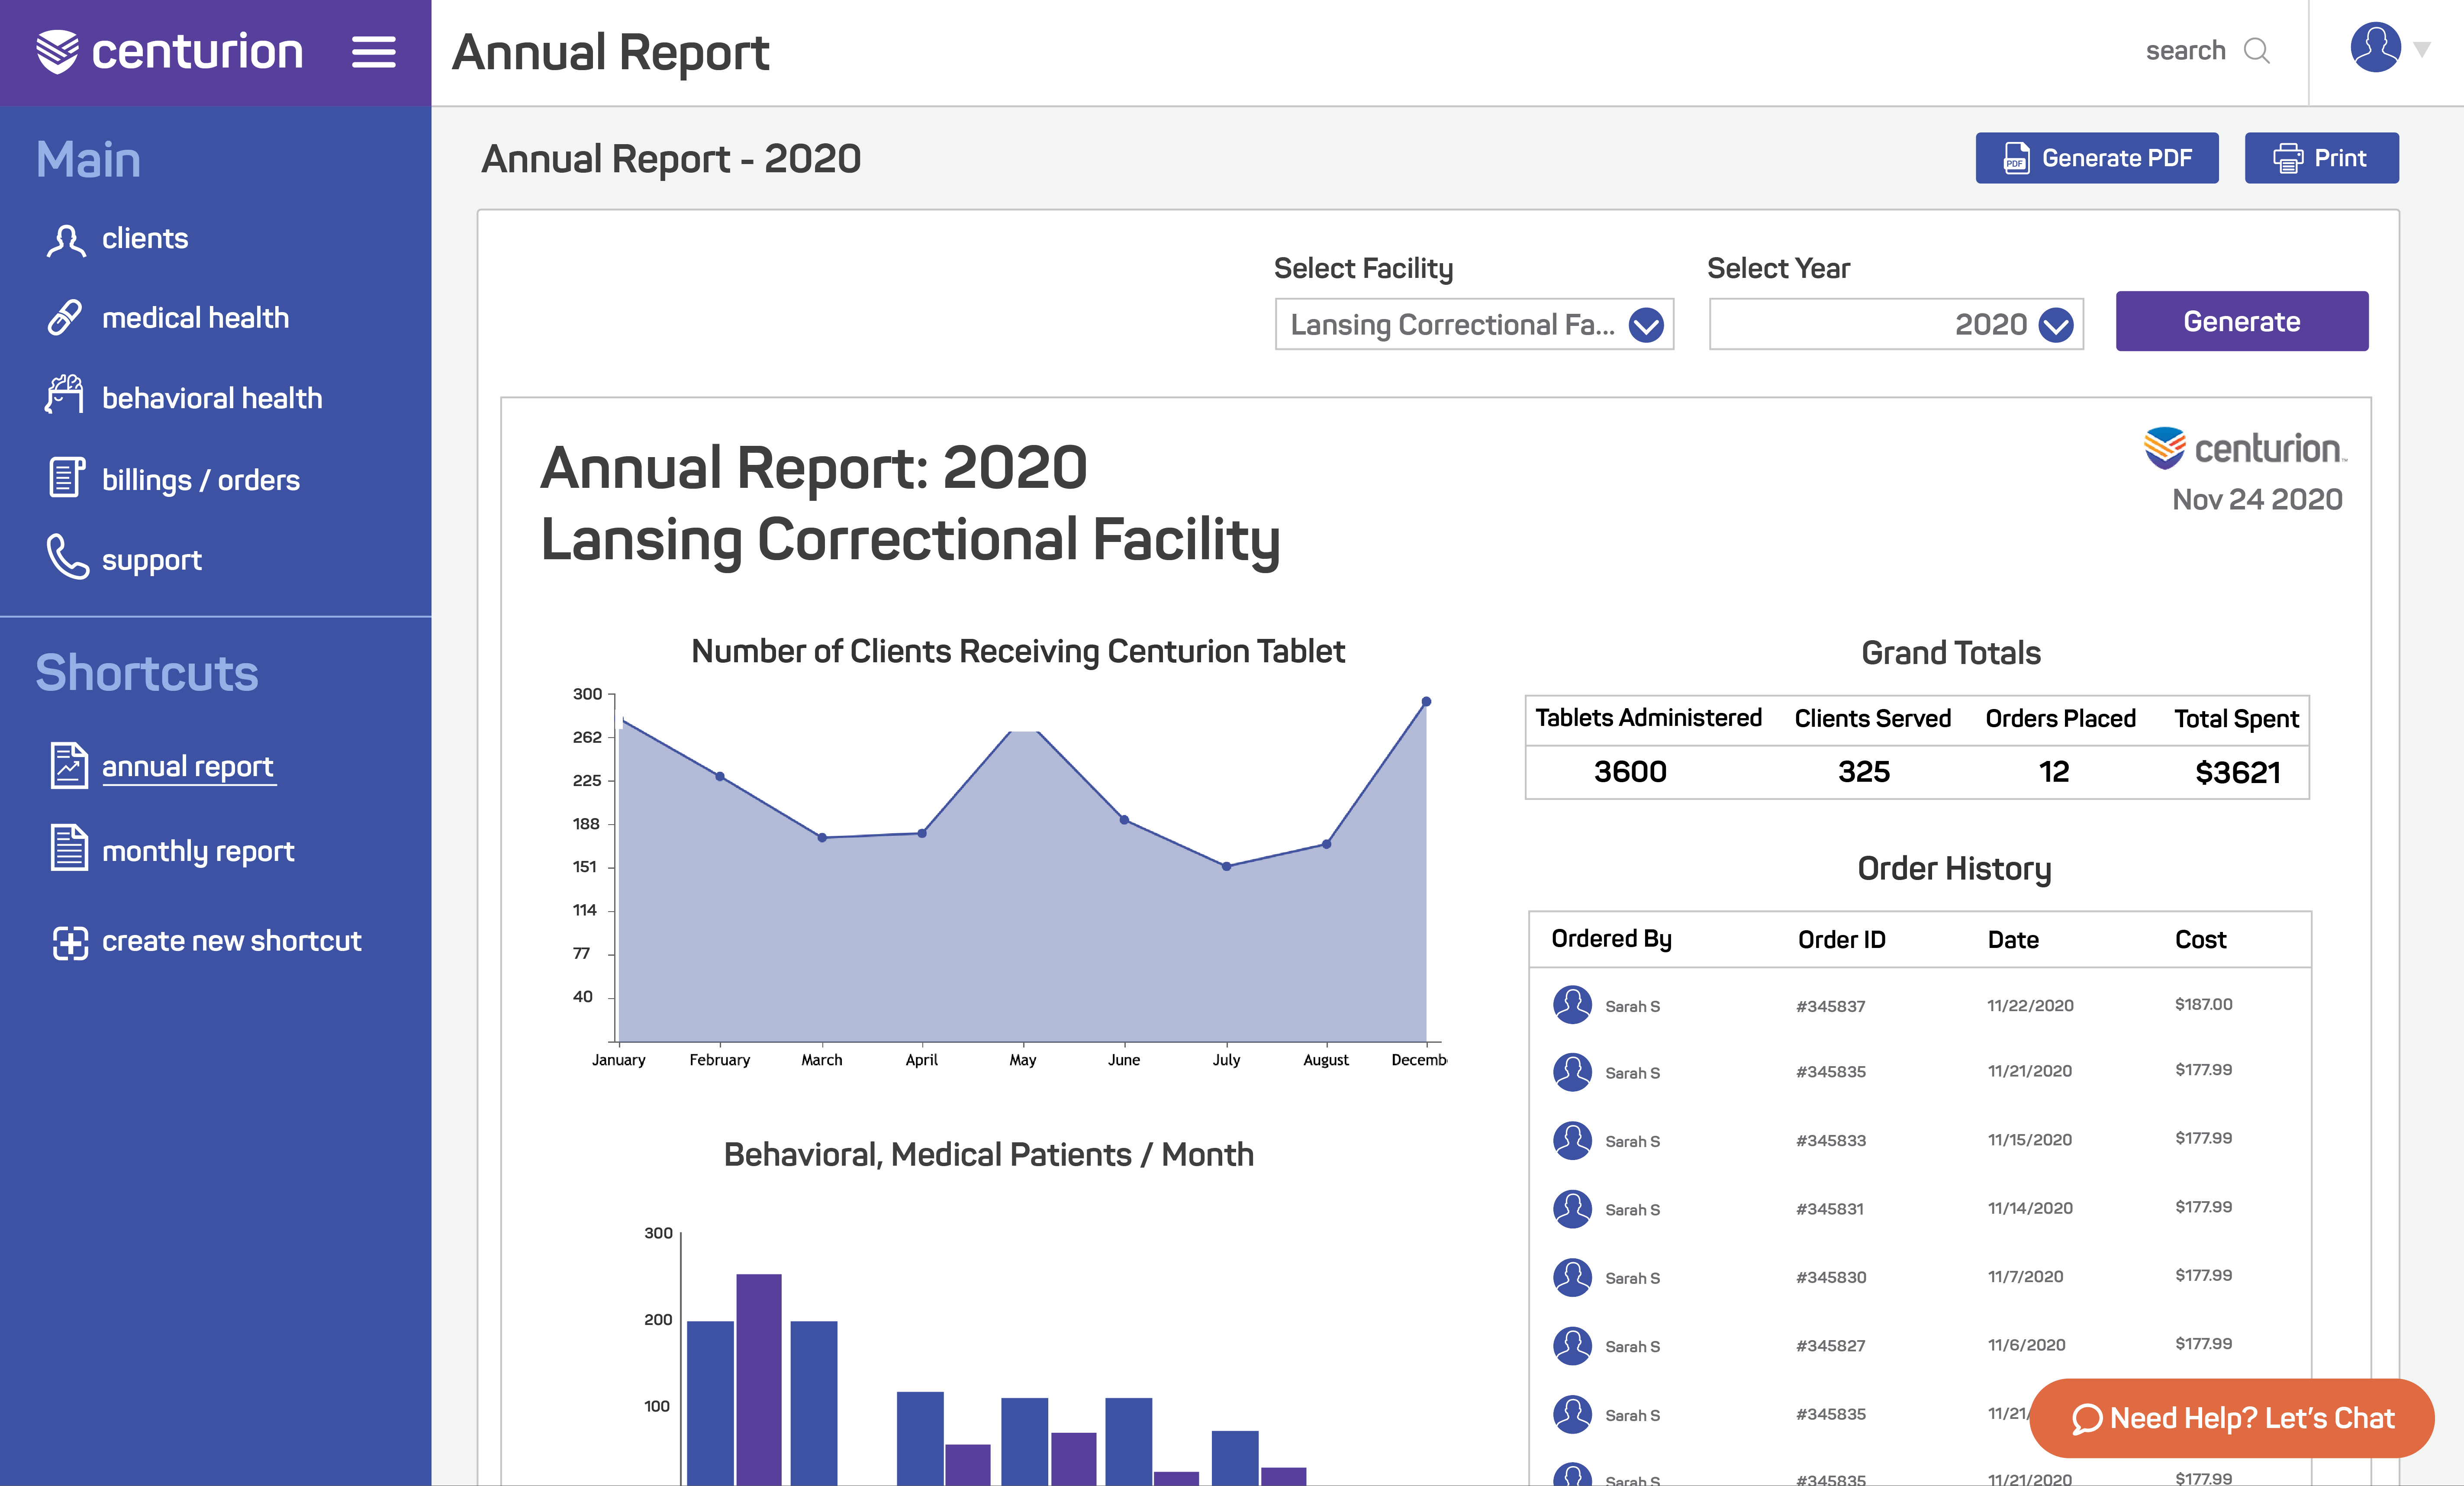Click order ID #345837
The width and height of the screenshot is (2464, 1486).
(x=1830, y=1006)
